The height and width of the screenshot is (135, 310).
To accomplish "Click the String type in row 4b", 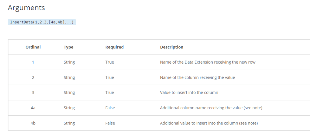I will tap(69, 123).
